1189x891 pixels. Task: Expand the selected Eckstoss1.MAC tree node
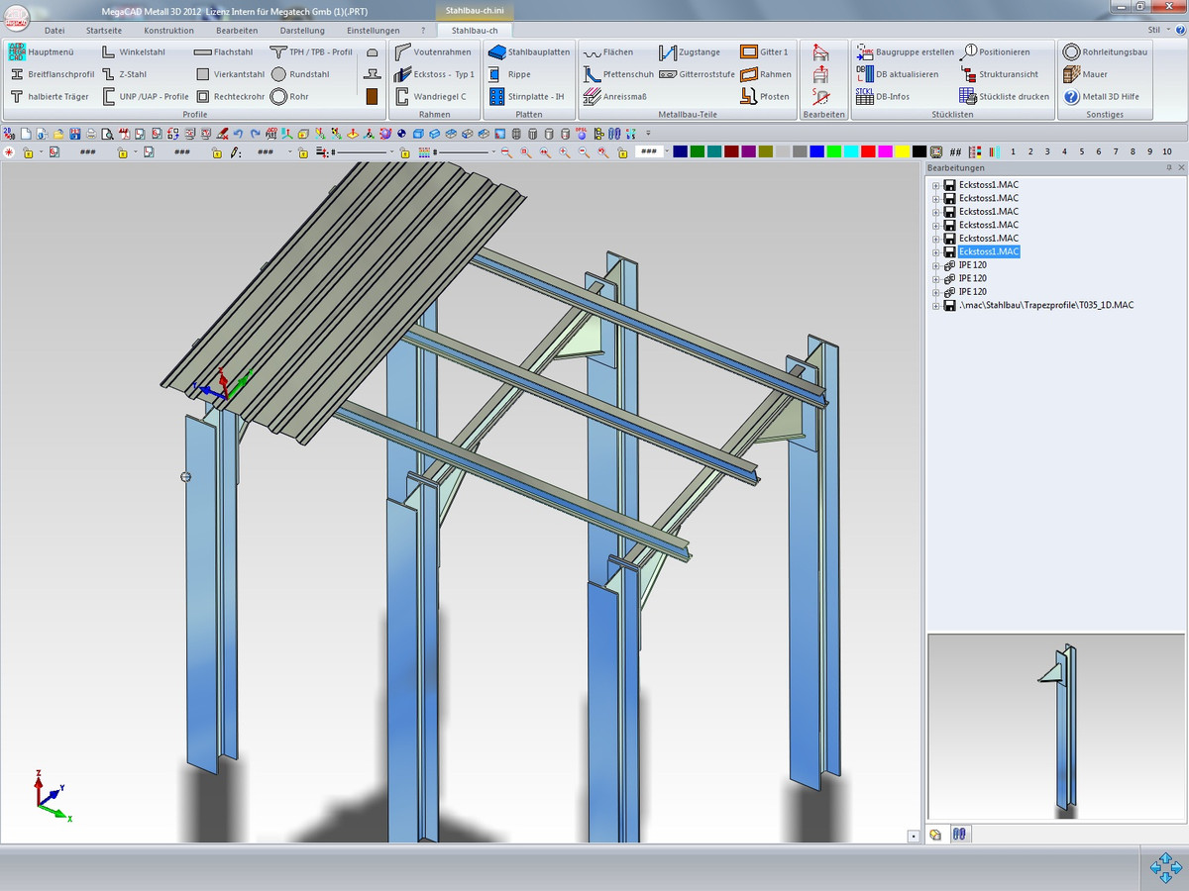pyautogui.click(x=935, y=251)
